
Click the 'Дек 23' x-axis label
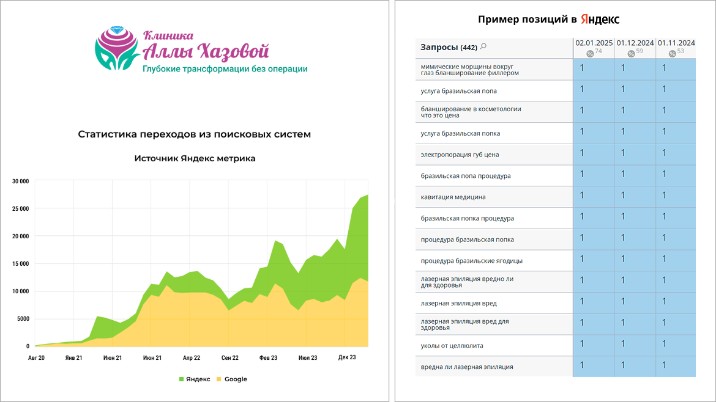point(347,357)
